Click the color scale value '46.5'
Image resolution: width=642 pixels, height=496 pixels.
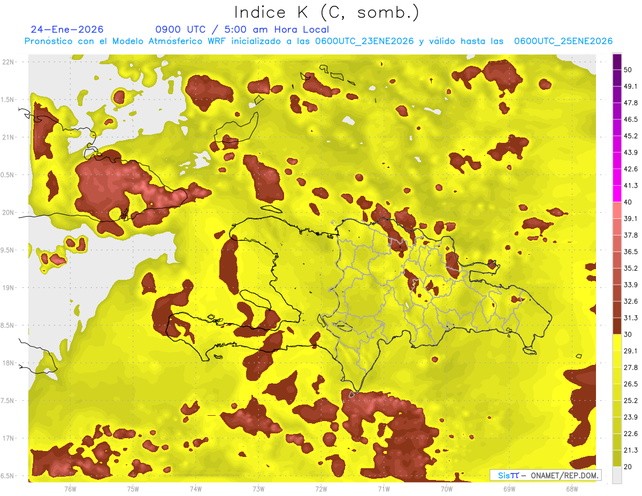point(631,119)
